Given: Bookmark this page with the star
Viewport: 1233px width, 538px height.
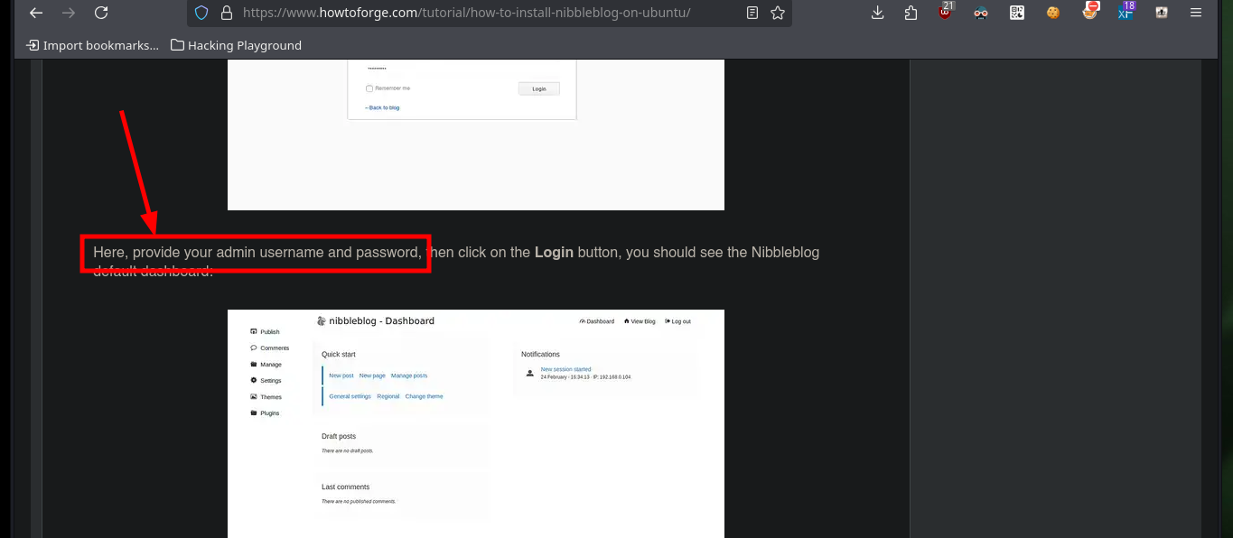Looking at the screenshot, I should 778,13.
